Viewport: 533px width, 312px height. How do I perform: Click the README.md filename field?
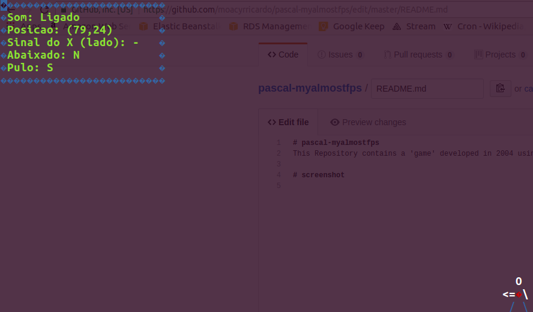[x=427, y=89]
